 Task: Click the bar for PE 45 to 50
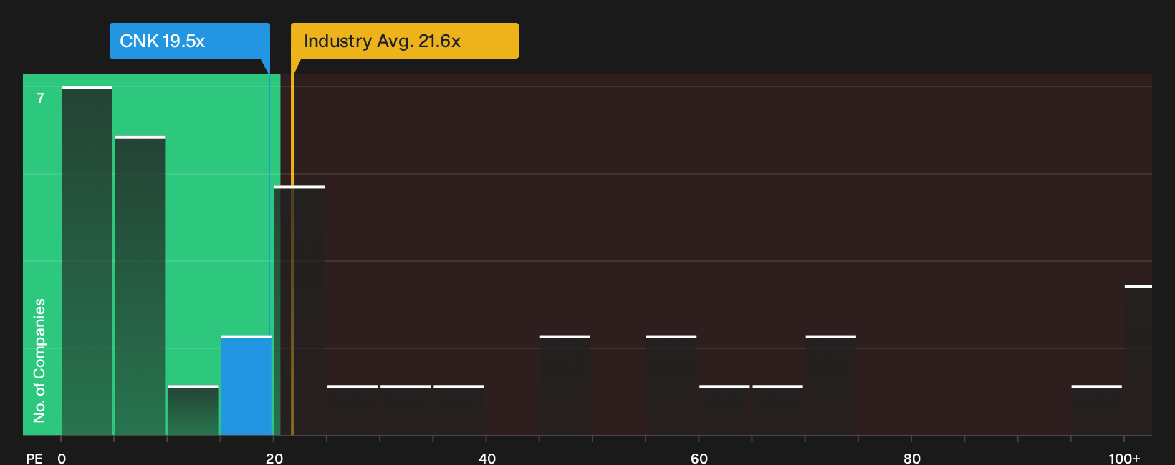565,385
